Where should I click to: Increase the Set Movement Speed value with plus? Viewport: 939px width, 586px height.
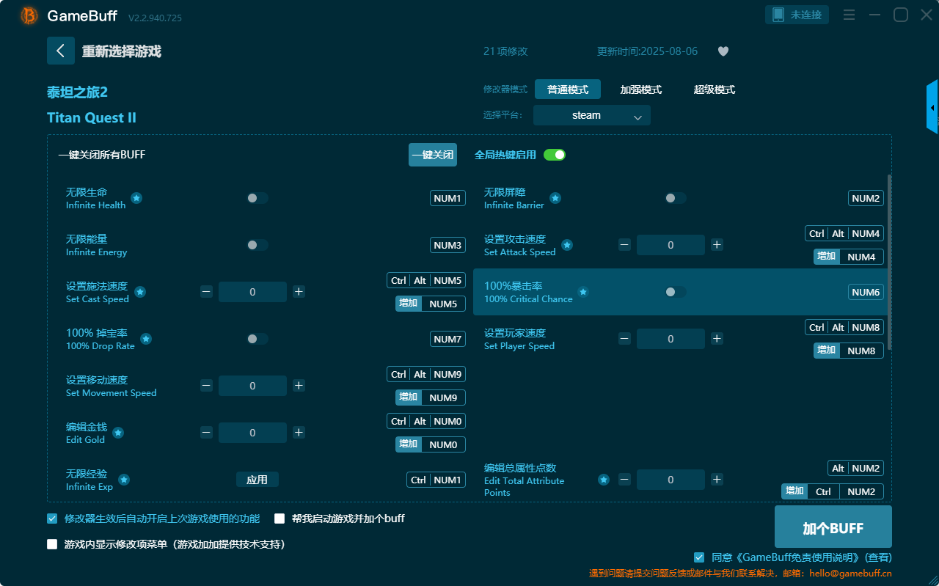click(299, 386)
